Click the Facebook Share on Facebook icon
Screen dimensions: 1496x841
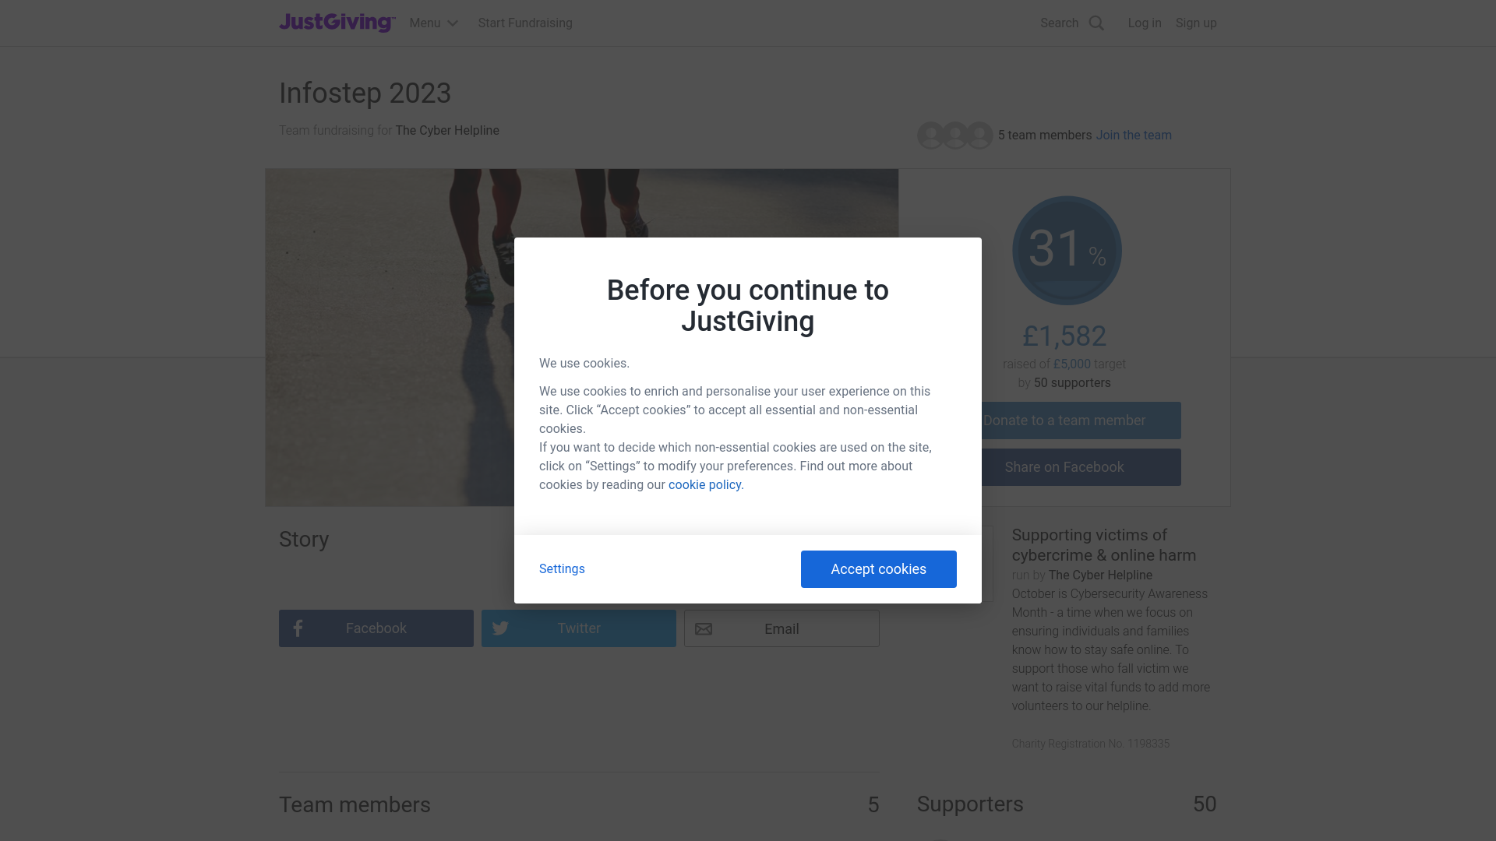[x=1064, y=466]
